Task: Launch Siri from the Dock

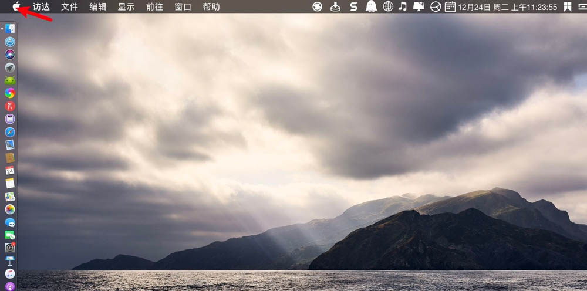Action: [10, 55]
